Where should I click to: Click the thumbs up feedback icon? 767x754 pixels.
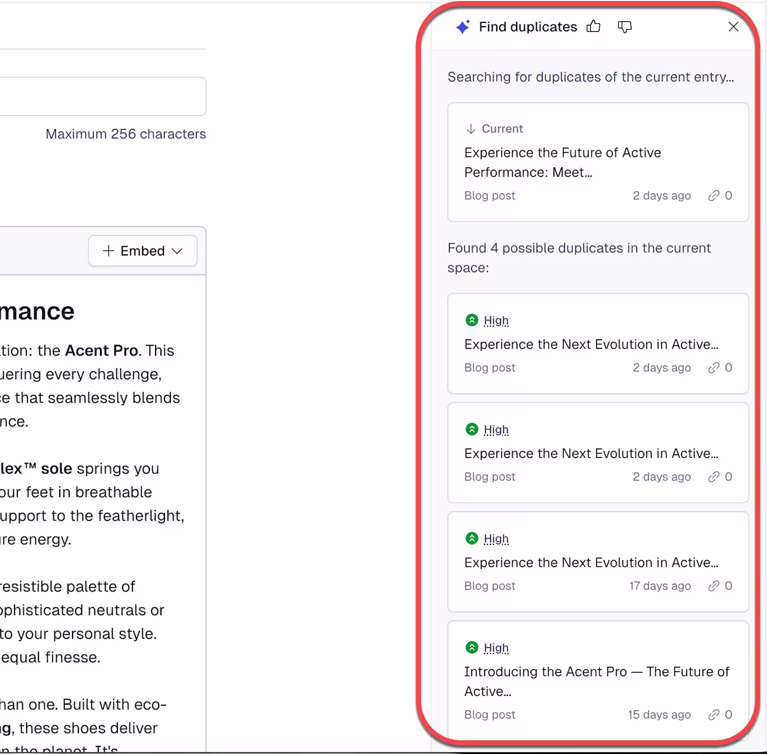(x=593, y=27)
